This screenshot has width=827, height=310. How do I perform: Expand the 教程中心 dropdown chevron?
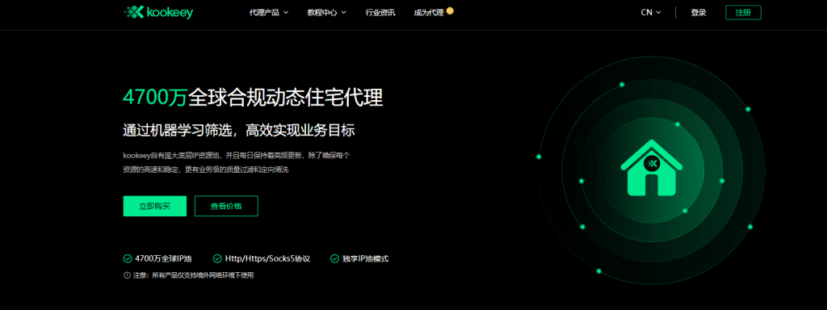(x=344, y=13)
